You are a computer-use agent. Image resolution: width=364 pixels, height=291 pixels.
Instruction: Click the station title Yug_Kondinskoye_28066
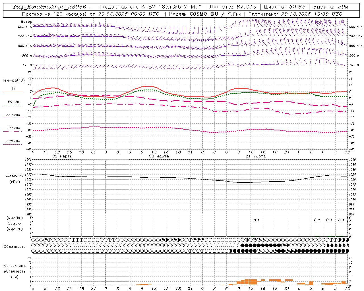tap(49, 7)
